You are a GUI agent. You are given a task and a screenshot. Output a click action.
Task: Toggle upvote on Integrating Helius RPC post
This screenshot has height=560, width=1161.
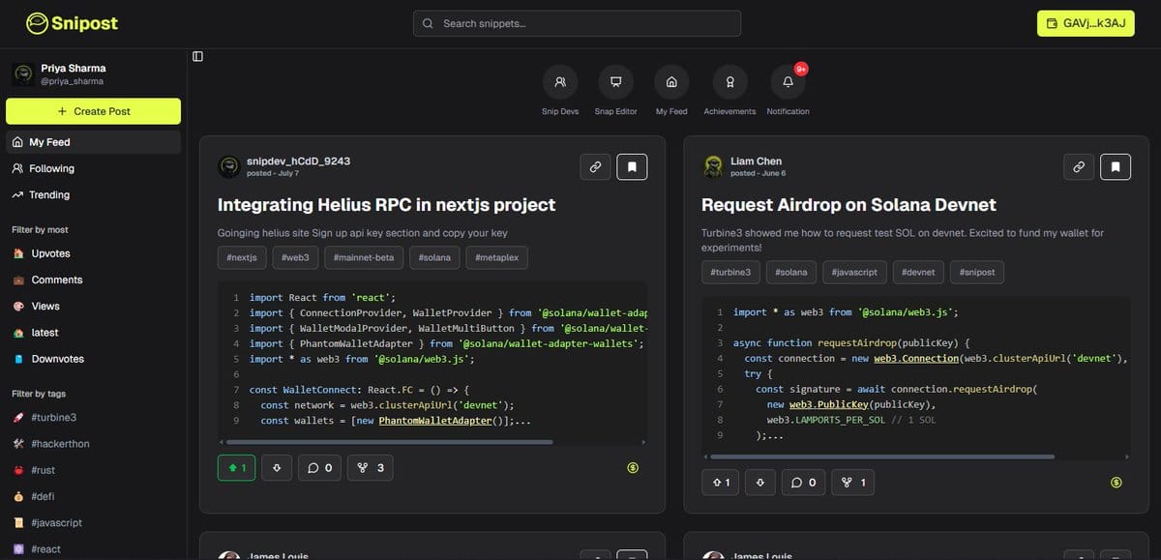[237, 468]
